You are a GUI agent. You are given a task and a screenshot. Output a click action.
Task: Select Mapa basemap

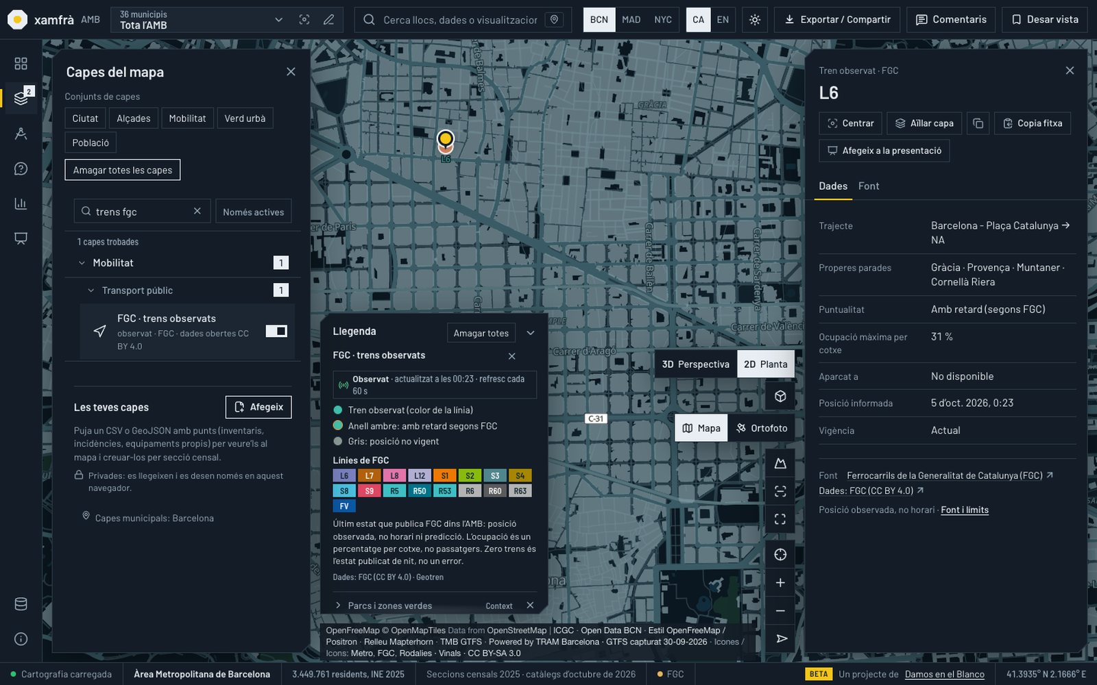pyautogui.click(x=701, y=428)
